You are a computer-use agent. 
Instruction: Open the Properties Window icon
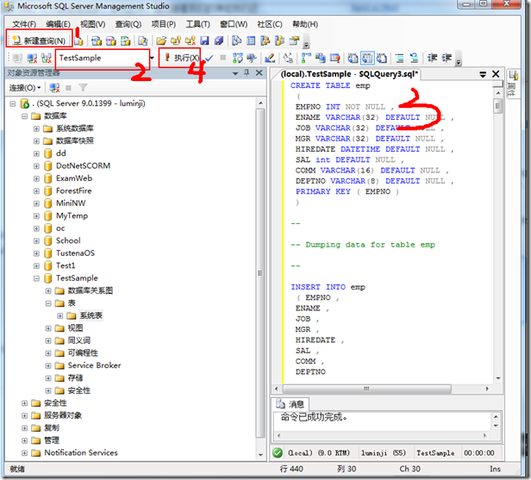coord(294,41)
